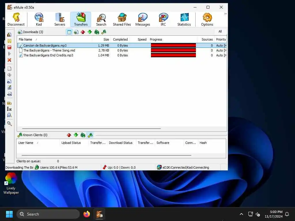Screen dimensions: 295x221
Task: Show queued clients icon in Downloads bar
Action: coord(97,32)
